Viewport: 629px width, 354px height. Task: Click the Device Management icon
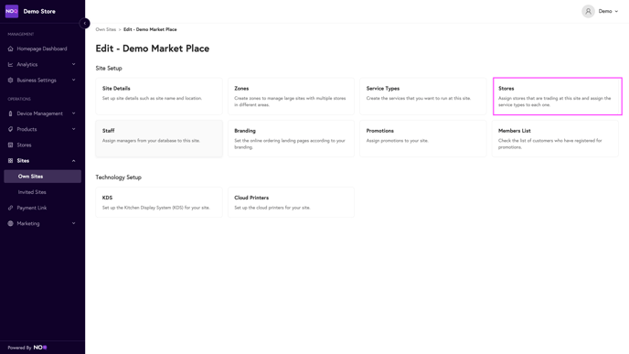pos(10,113)
